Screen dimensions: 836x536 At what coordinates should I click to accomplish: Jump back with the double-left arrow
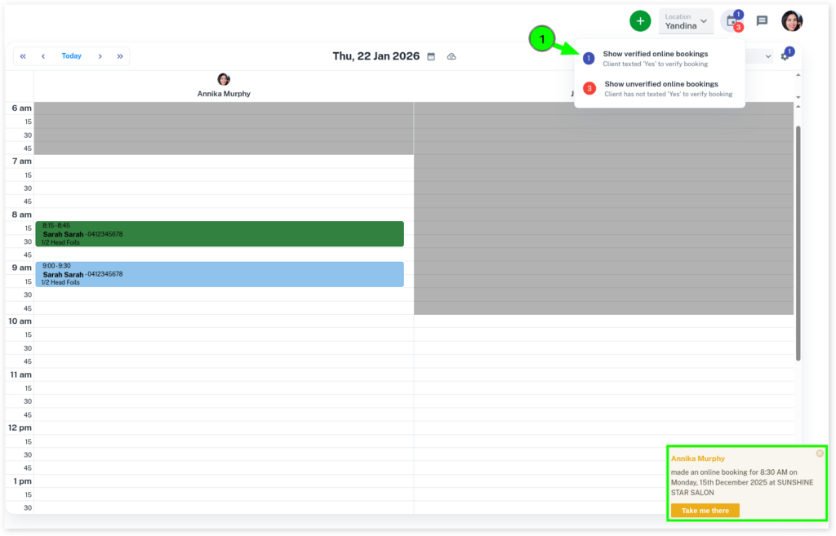coord(23,56)
